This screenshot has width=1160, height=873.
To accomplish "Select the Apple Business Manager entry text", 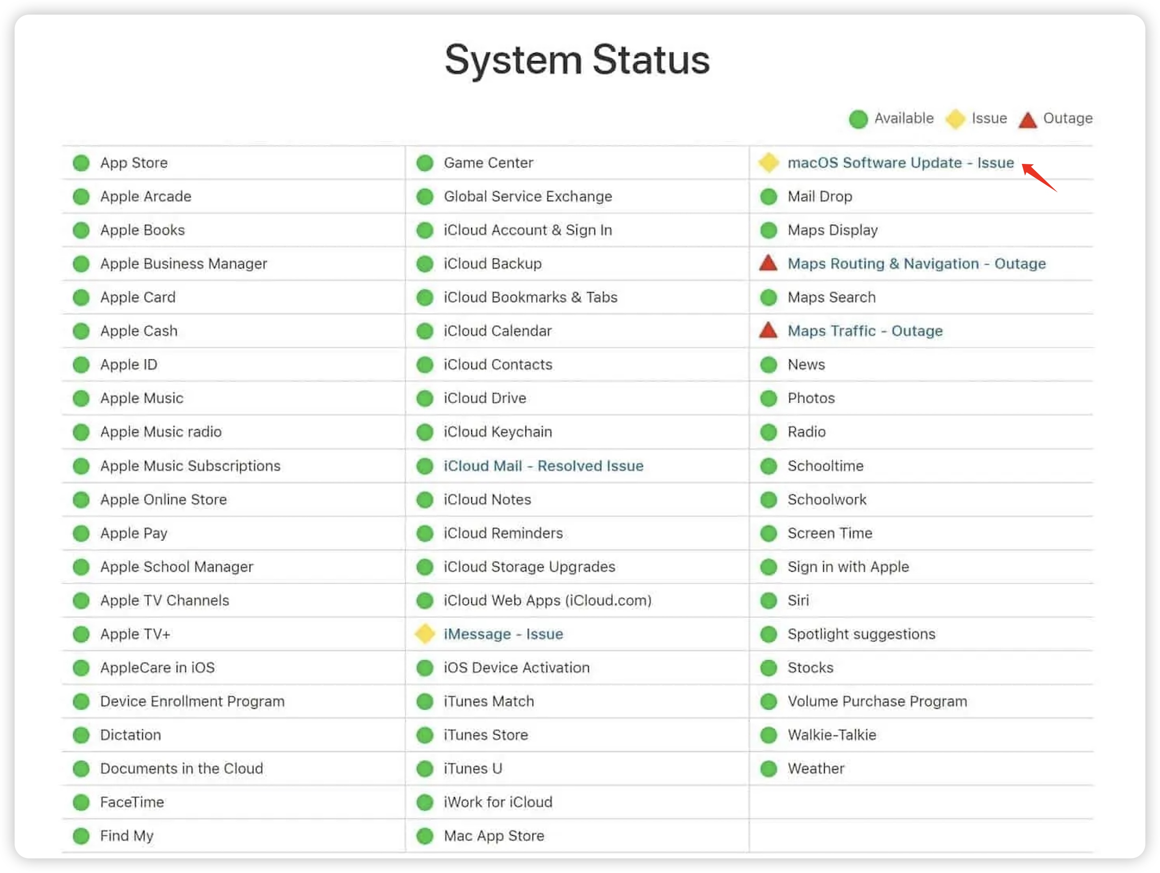I will pyautogui.click(x=183, y=264).
